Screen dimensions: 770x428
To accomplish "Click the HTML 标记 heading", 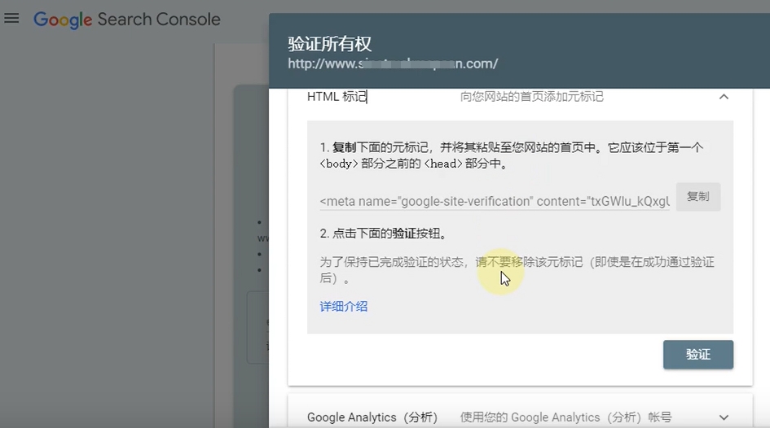I will pyautogui.click(x=337, y=97).
